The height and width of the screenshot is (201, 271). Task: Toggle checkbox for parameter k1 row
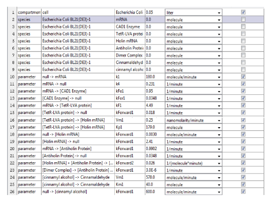point(243,77)
